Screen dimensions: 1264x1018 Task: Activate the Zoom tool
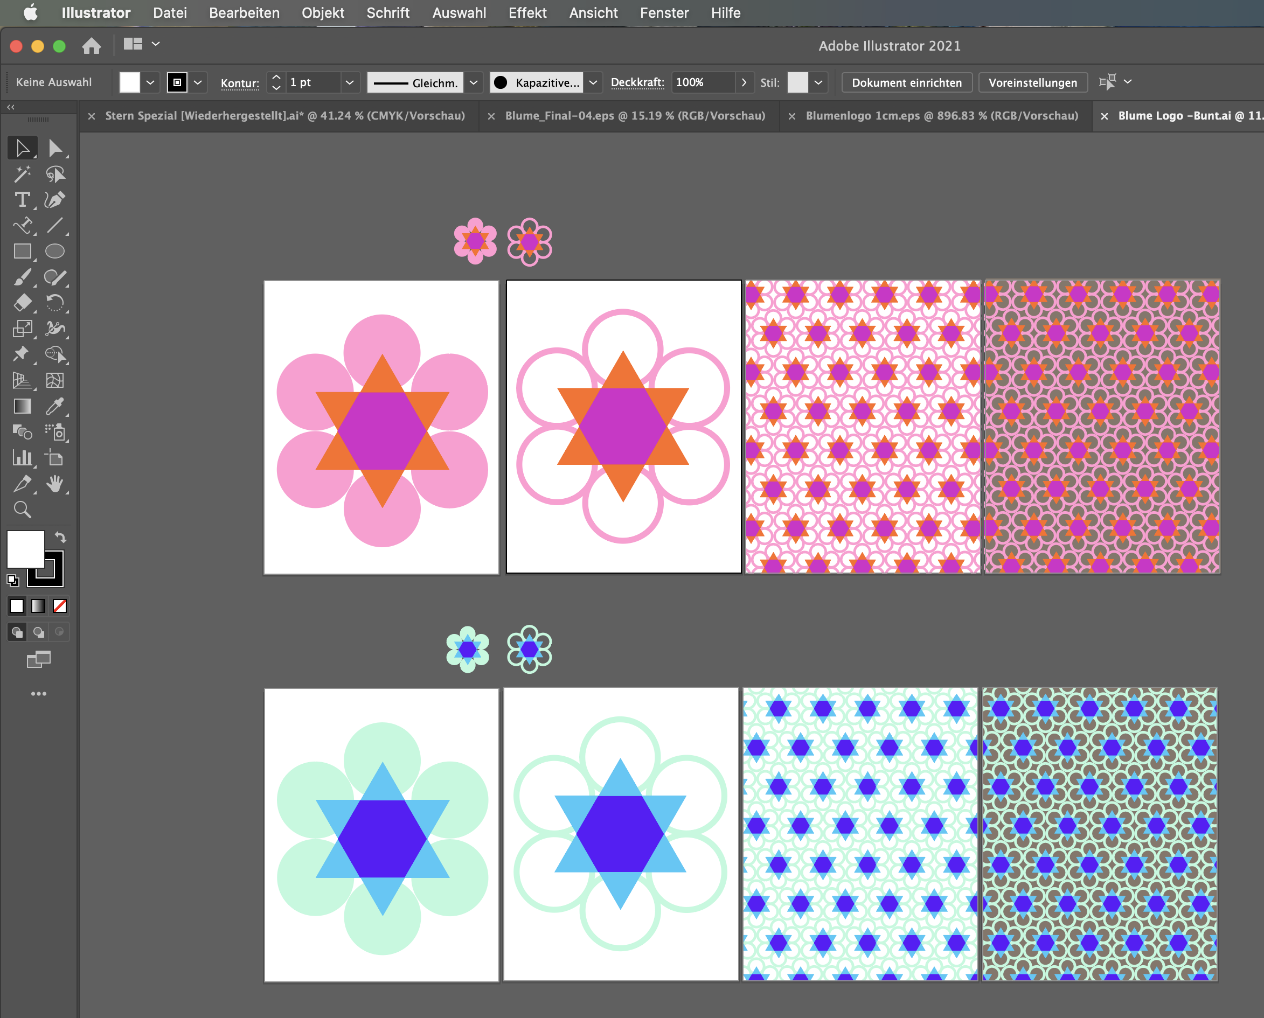(x=22, y=510)
